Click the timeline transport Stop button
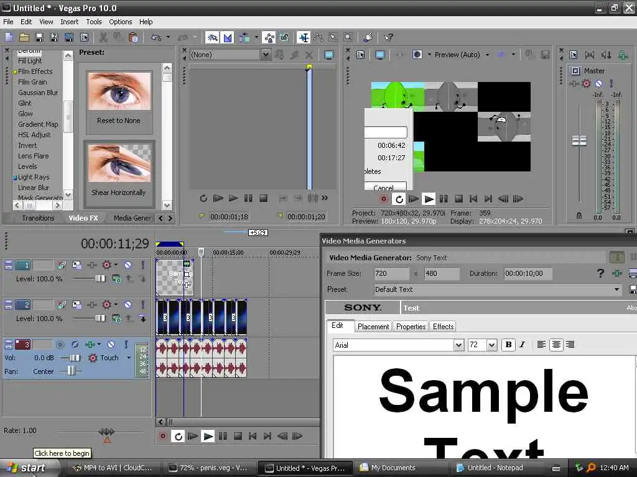 [238, 437]
